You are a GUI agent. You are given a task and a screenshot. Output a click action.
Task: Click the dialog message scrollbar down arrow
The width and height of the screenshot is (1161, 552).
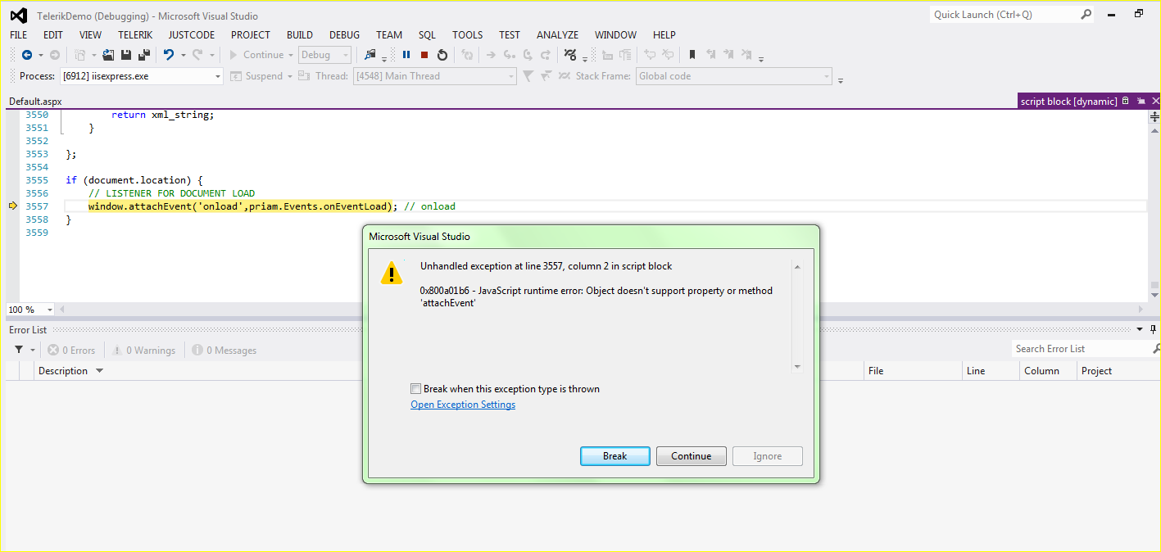(x=797, y=367)
